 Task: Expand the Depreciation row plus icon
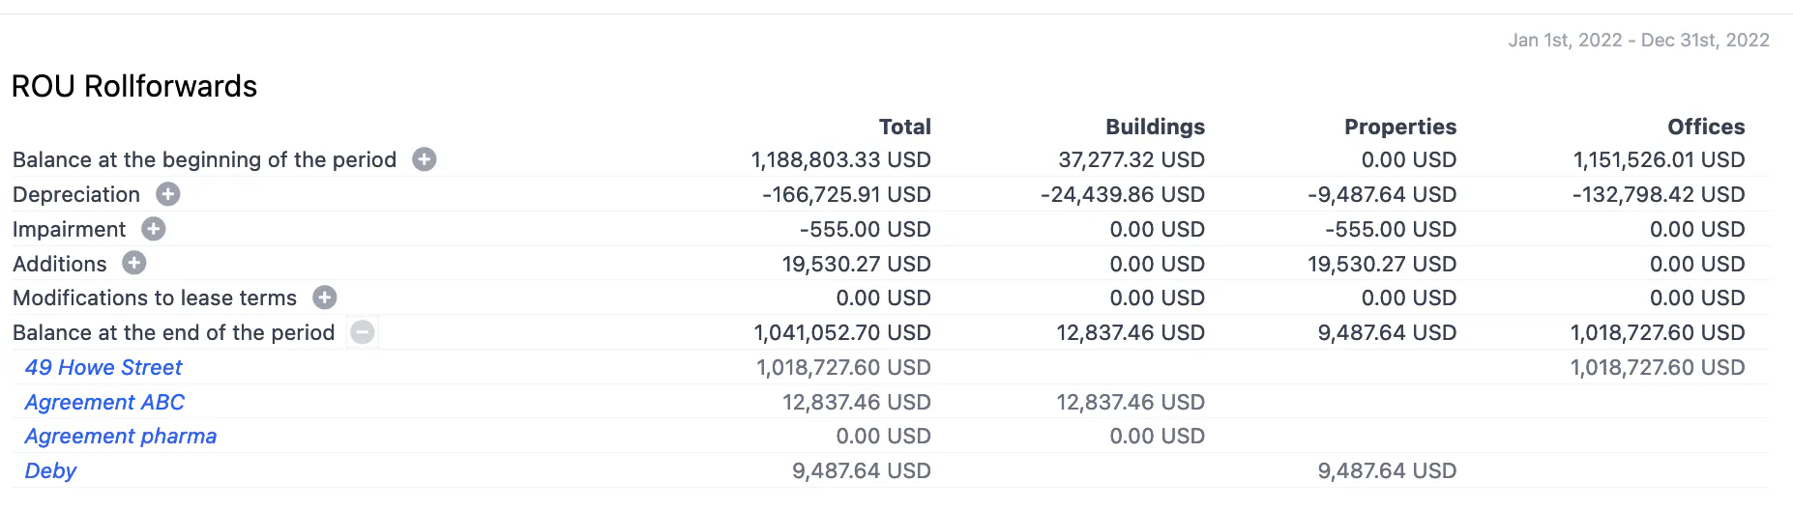[x=168, y=194]
